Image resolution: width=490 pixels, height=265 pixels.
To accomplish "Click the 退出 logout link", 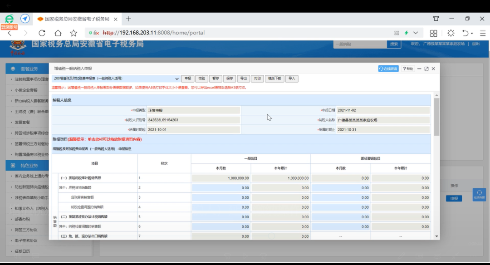I will coord(475,44).
